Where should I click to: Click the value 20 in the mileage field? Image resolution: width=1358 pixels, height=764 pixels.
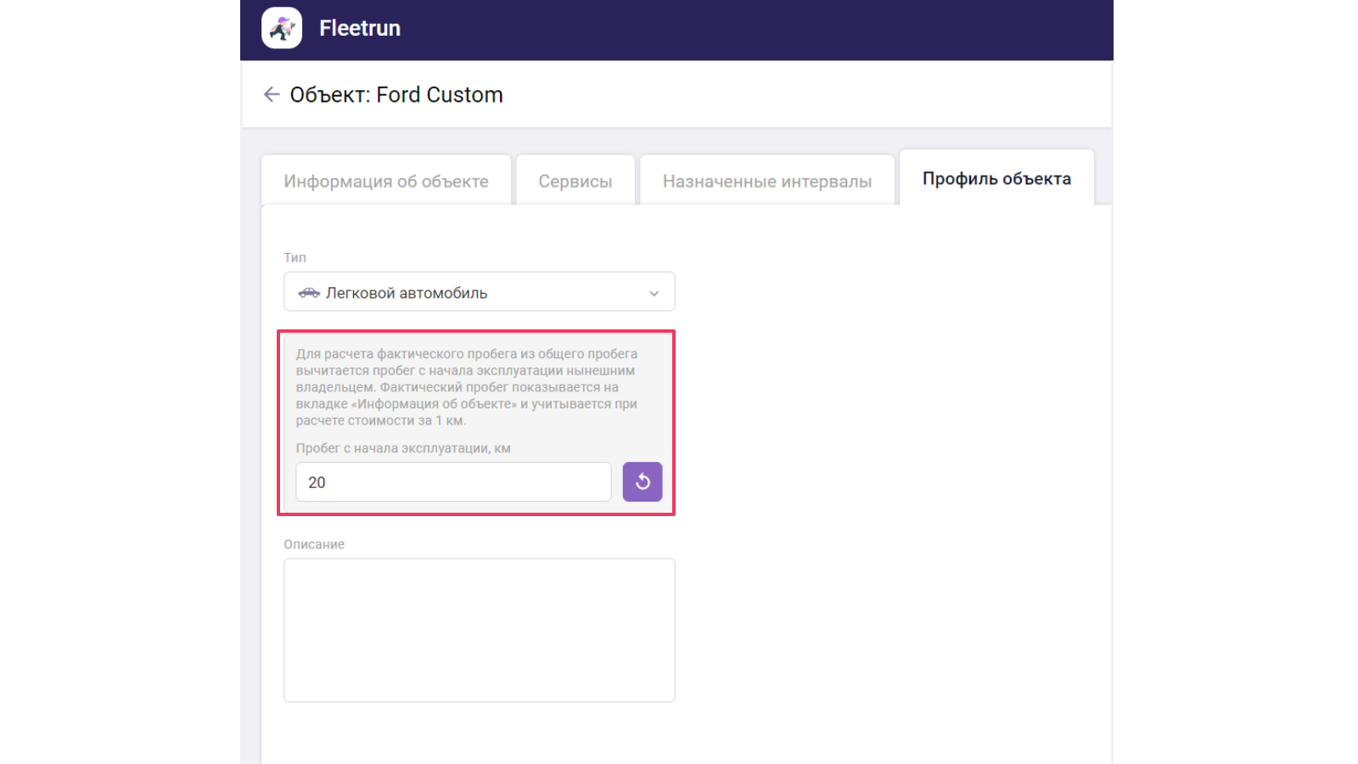tap(317, 481)
